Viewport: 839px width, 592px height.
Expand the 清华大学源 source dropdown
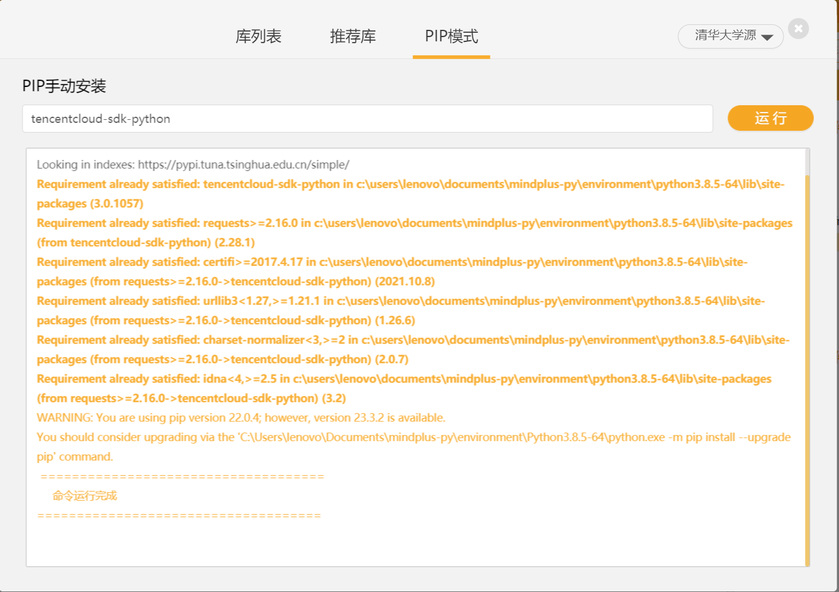tap(731, 37)
